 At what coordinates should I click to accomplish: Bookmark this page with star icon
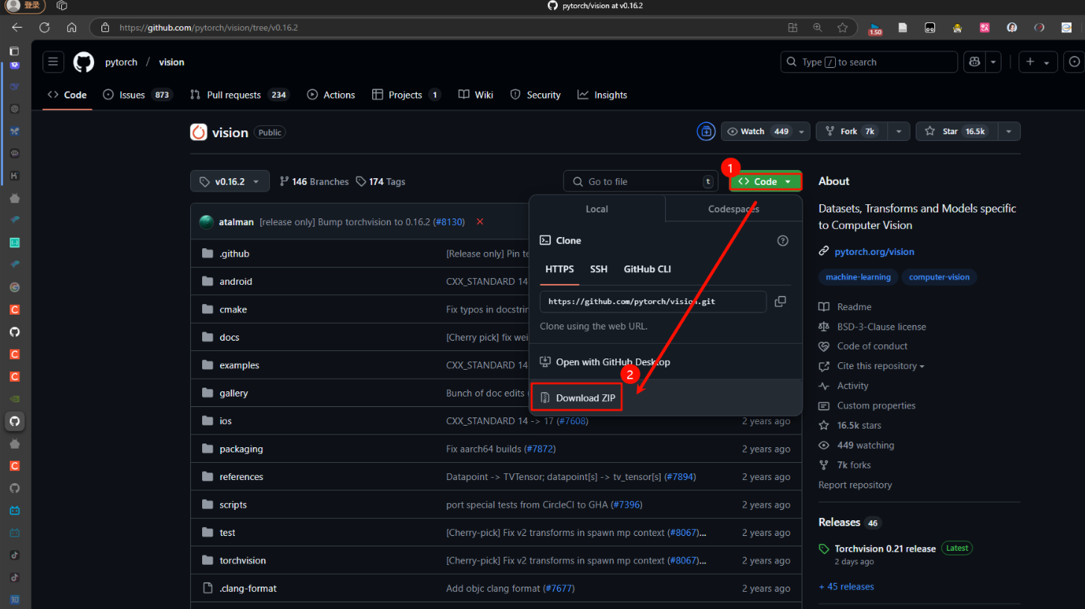pos(842,28)
